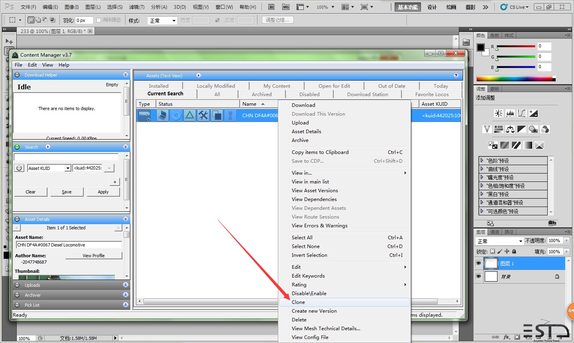Add a Photo Filter adjustment in Photoshop
Image resolution: width=574 pixels, height=343 pixels.
tap(533, 129)
